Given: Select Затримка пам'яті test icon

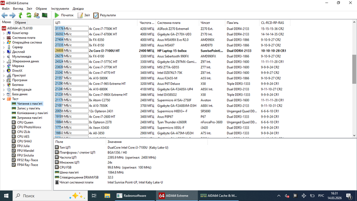Looking at the screenshot, I should (x=14, y=118).
